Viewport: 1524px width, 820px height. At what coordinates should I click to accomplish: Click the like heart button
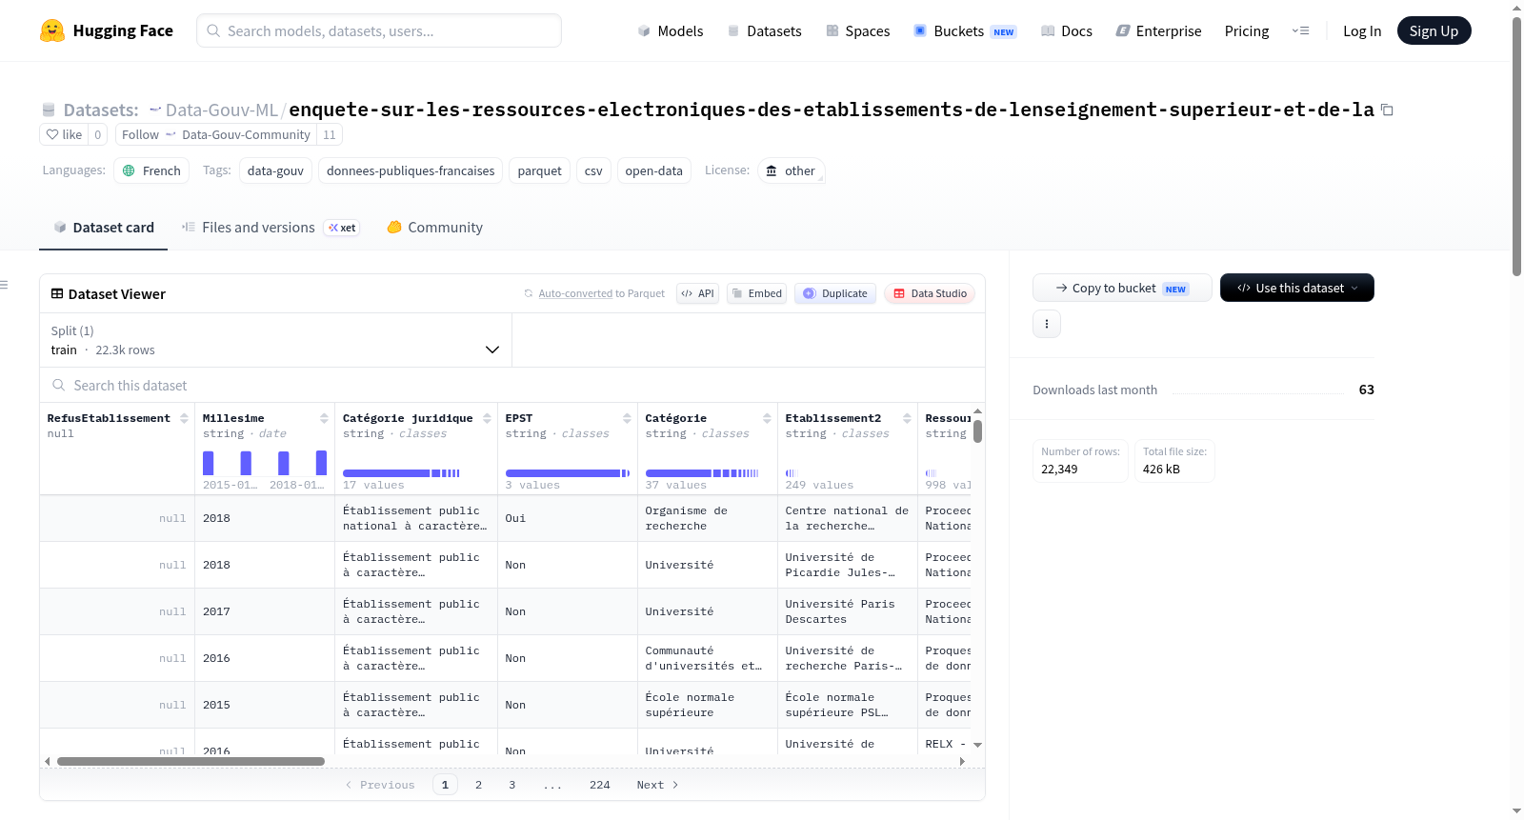64,134
